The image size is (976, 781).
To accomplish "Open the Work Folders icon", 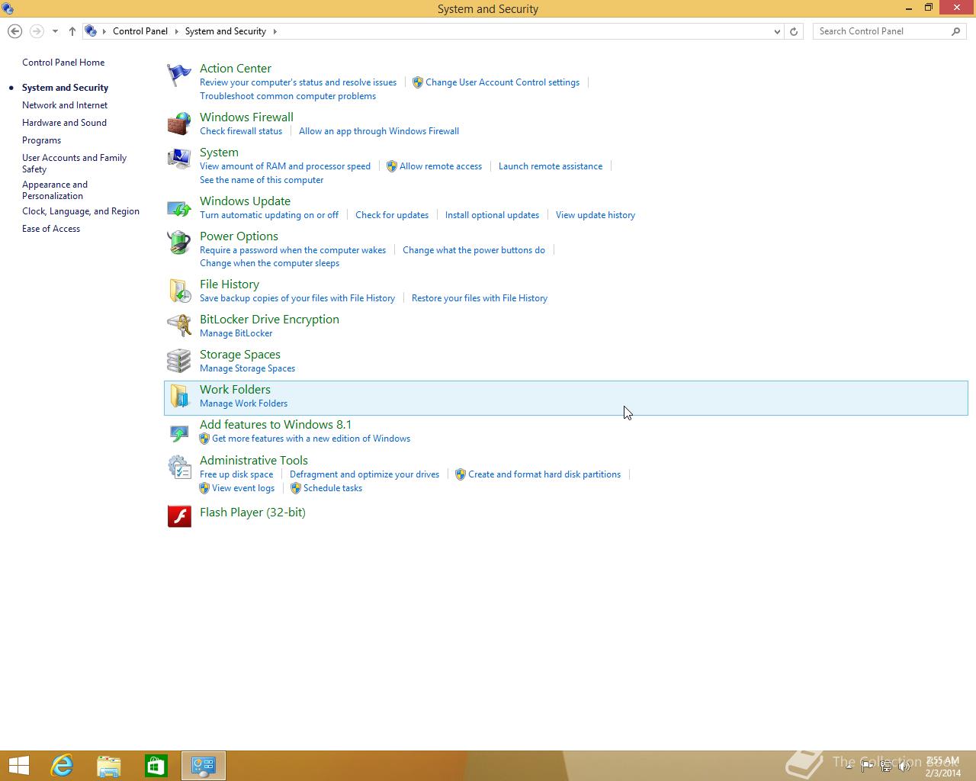I will tap(179, 396).
